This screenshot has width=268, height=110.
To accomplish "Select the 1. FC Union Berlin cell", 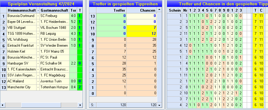I will coord(55,40).
